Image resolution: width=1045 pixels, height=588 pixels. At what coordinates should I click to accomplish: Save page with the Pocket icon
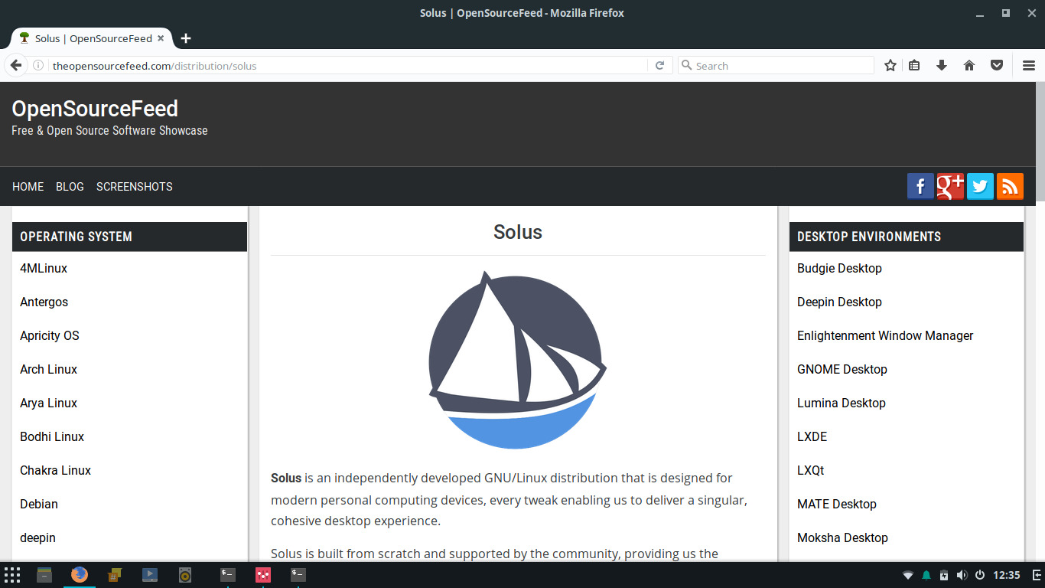pyautogui.click(x=997, y=65)
